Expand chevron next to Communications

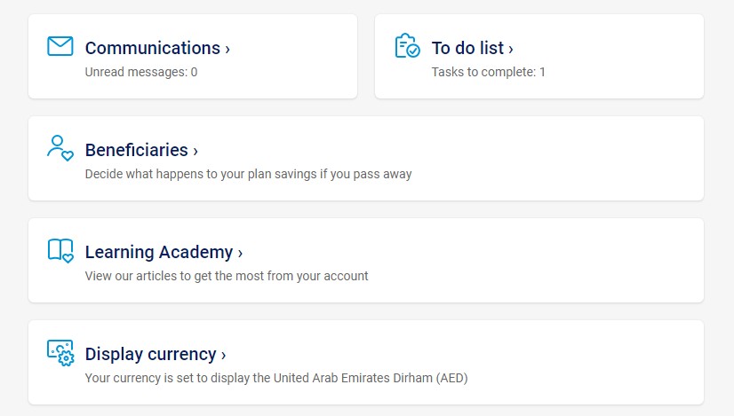pyautogui.click(x=227, y=49)
